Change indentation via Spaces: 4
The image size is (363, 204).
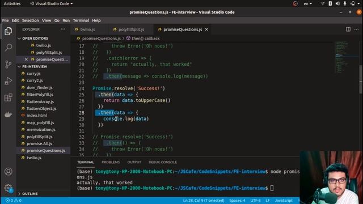(237, 201)
